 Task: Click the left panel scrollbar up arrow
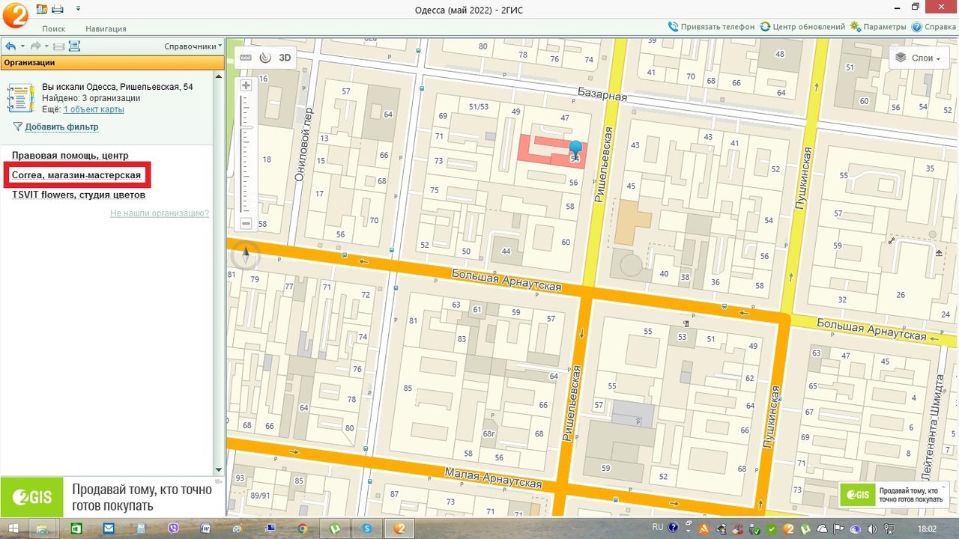point(219,76)
